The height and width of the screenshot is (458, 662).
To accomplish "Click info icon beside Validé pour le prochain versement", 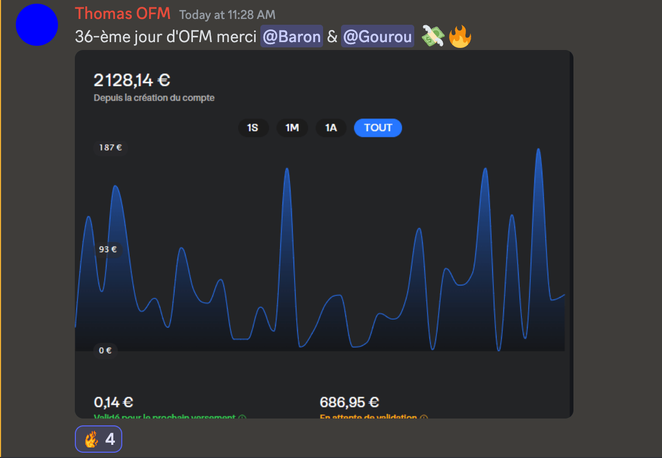I will tap(242, 417).
